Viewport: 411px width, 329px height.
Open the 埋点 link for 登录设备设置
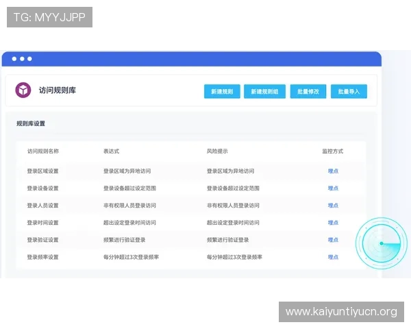coord(333,188)
